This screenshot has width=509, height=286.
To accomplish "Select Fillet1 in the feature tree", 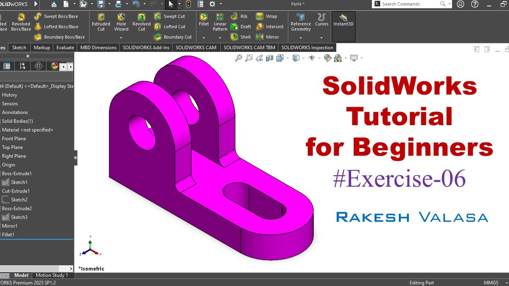I will click(8, 235).
